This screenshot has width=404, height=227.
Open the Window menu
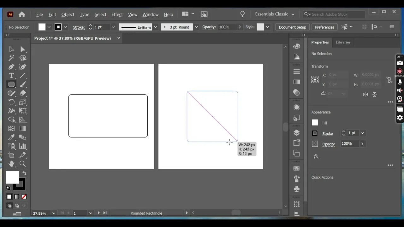(x=150, y=15)
